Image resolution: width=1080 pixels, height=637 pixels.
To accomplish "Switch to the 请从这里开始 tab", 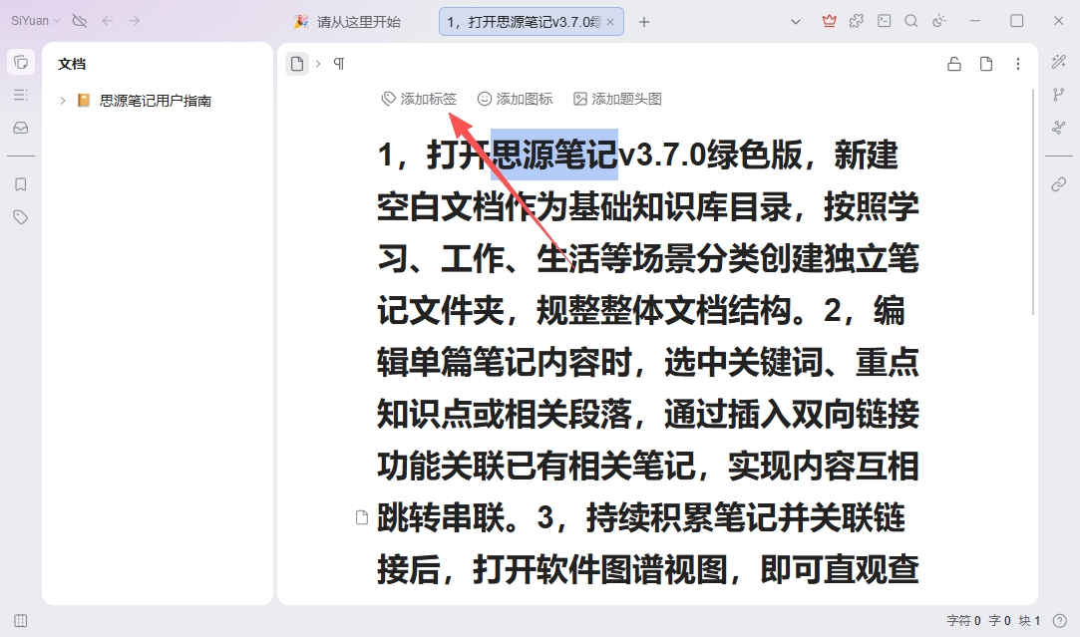I will [348, 21].
